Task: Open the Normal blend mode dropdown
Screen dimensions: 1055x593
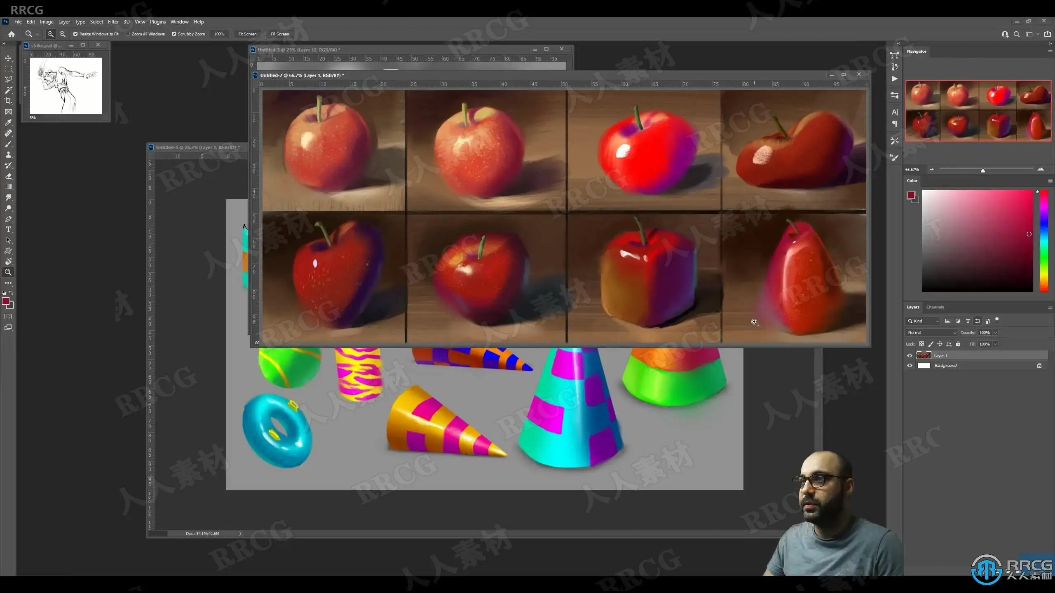Action: (x=931, y=332)
